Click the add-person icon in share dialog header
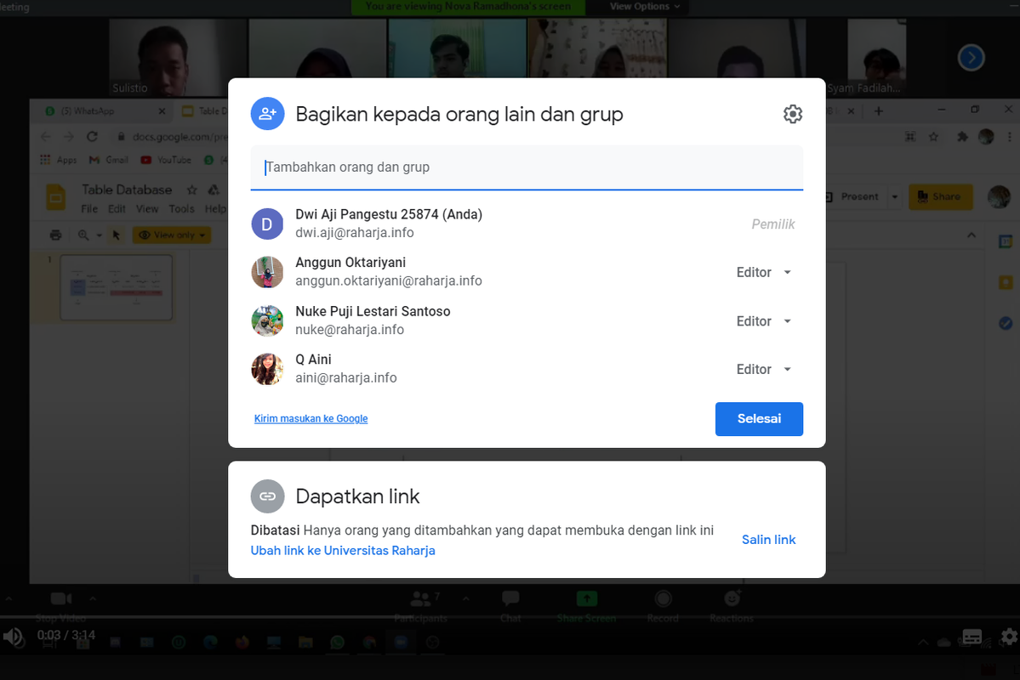The image size is (1020, 680). (267, 114)
